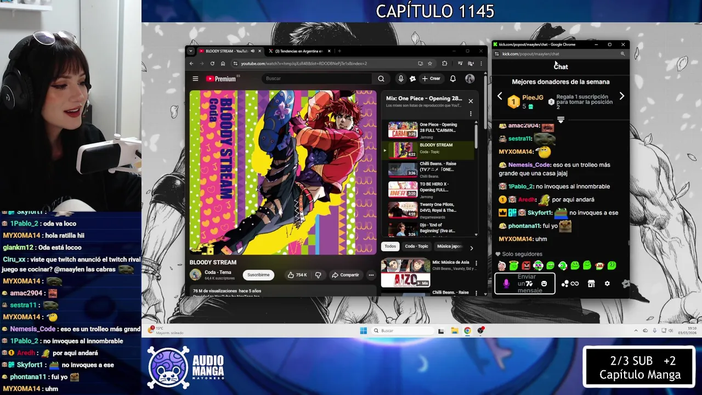Go back in the YouTube browser window
Image resolution: width=702 pixels, height=395 pixels.
[191, 63]
